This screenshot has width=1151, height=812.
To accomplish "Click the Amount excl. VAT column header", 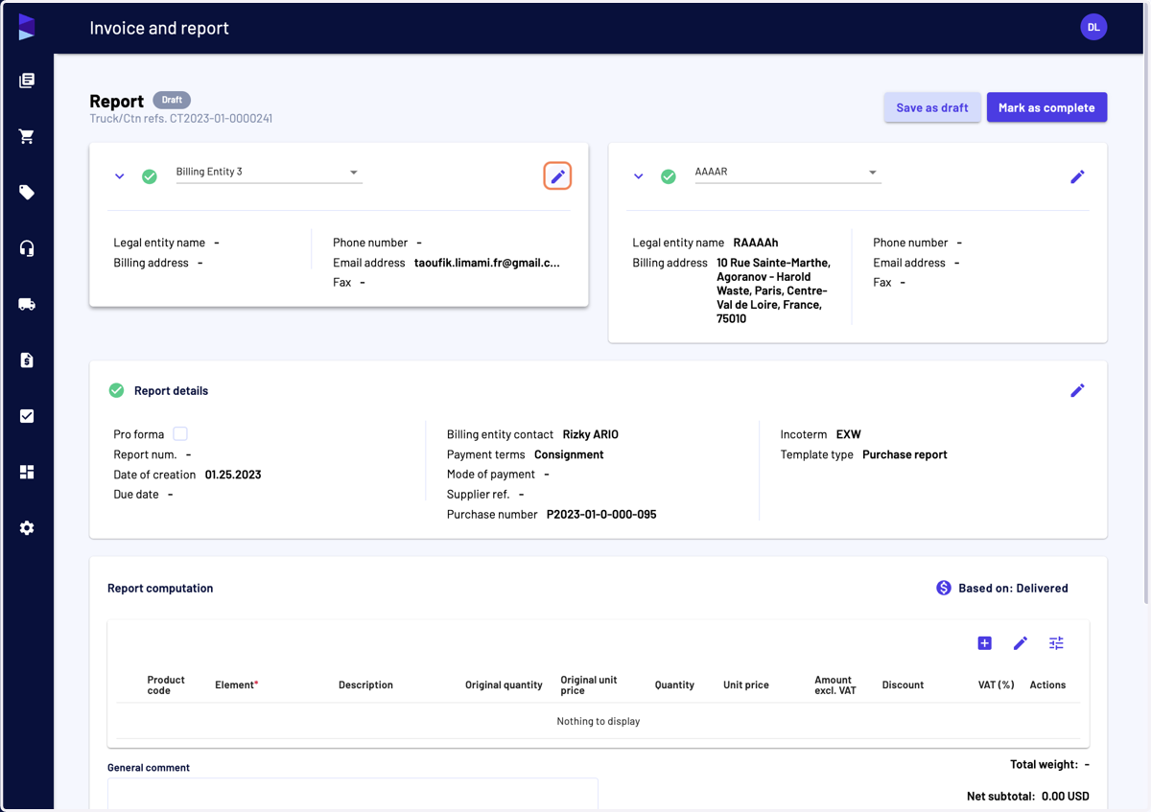I will coord(834,684).
